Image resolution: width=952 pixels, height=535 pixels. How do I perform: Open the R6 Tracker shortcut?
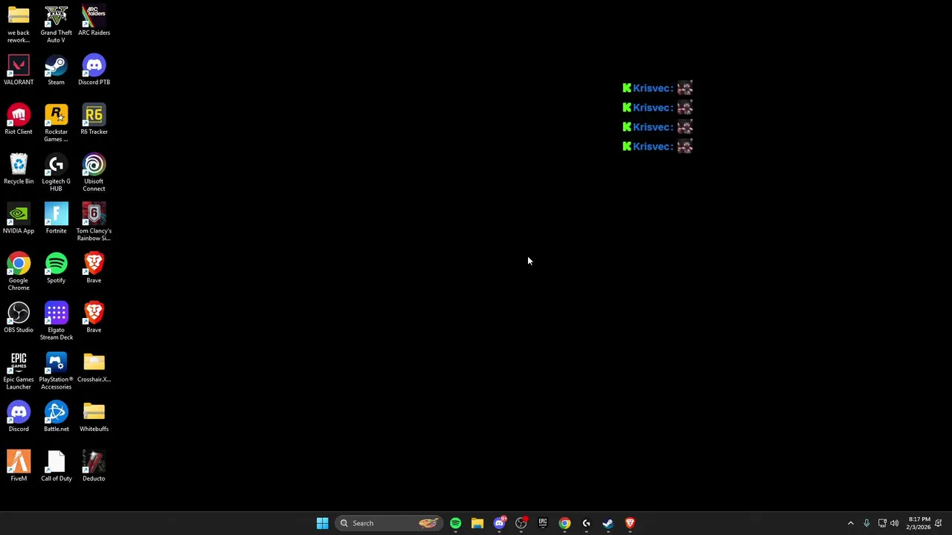coord(94,120)
